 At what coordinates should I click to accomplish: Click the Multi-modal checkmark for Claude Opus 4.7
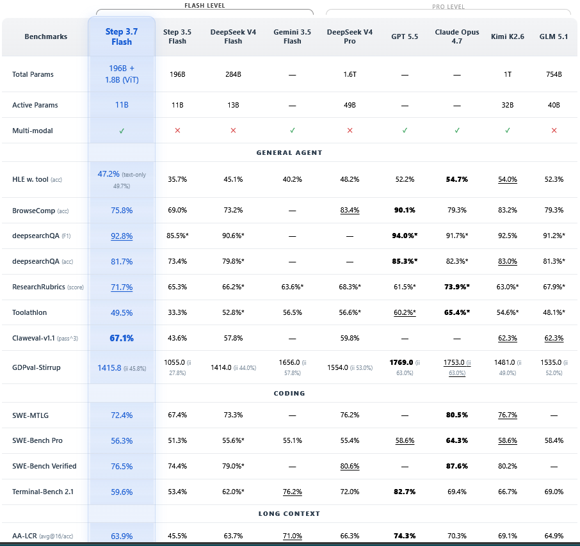pos(457,130)
